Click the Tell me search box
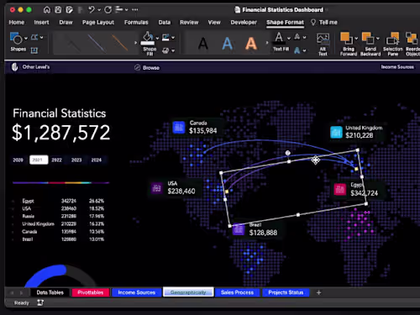 [x=324, y=23]
